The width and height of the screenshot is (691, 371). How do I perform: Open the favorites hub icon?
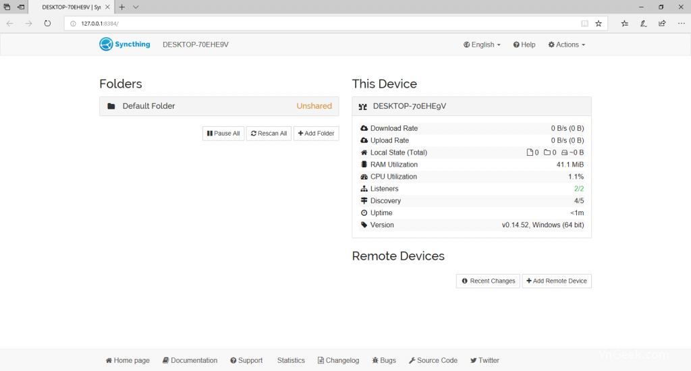(624, 24)
